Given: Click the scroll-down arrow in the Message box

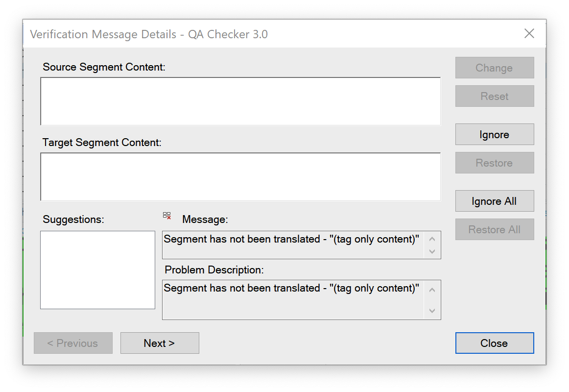Looking at the screenshot, I should [x=432, y=251].
